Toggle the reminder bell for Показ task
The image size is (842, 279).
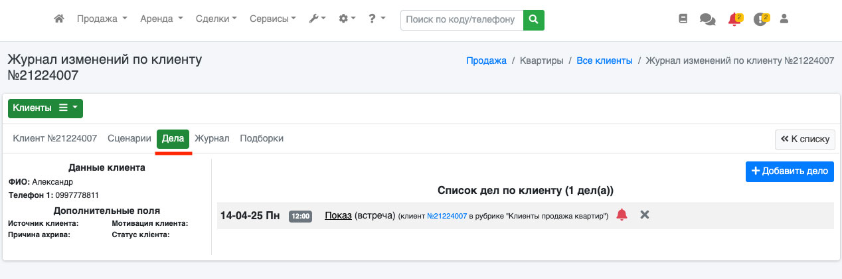pos(622,215)
